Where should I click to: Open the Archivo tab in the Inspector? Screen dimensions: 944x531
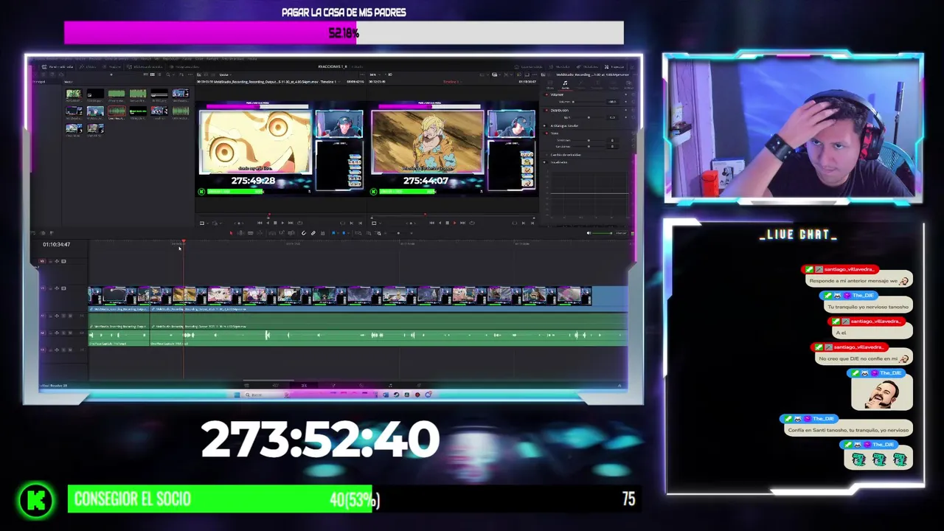pos(628,86)
